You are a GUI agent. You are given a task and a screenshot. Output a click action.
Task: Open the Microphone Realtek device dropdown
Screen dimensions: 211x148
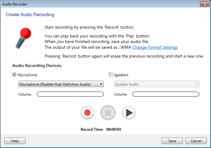coord(61,84)
